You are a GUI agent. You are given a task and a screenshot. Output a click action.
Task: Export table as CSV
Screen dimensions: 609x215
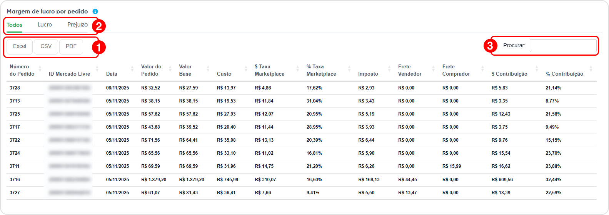(x=46, y=46)
